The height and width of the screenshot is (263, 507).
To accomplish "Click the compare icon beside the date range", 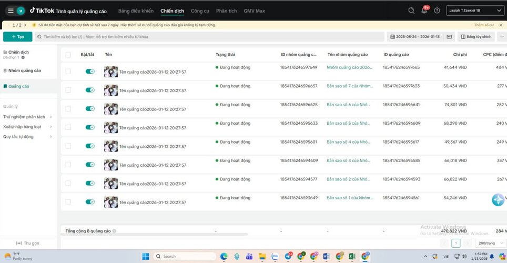I will pos(449,37).
